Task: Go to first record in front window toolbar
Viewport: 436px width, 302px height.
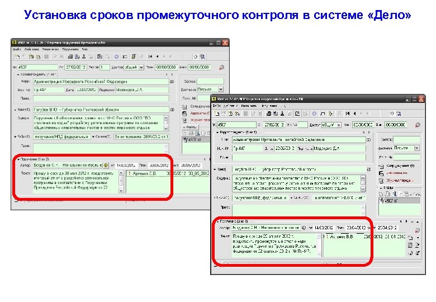Action: click(348, 114)
